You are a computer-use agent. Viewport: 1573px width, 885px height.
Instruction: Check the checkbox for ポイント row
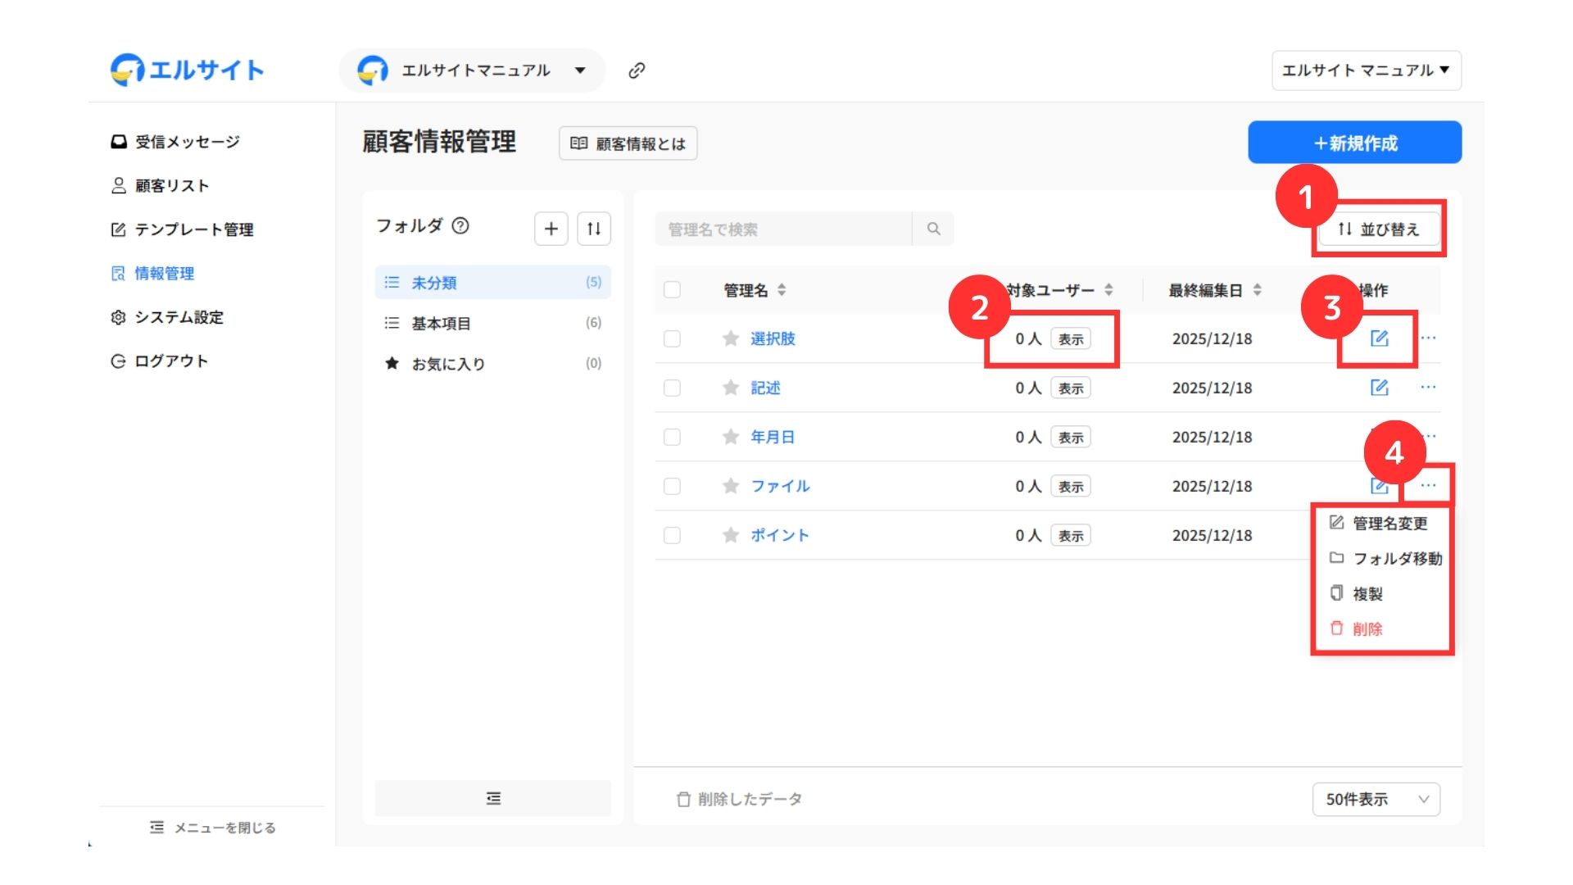672,535
